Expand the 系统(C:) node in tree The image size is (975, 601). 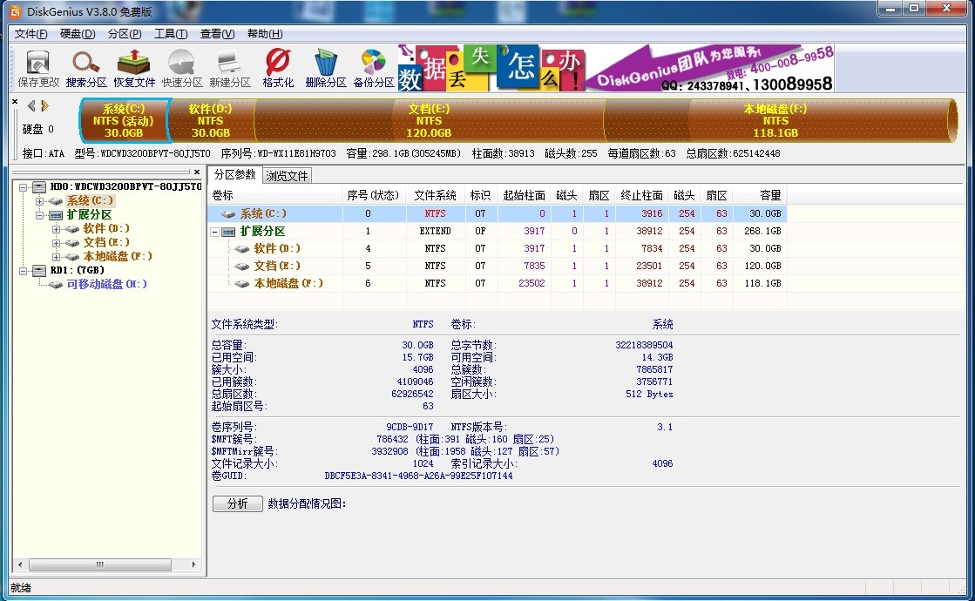[40, 201]
